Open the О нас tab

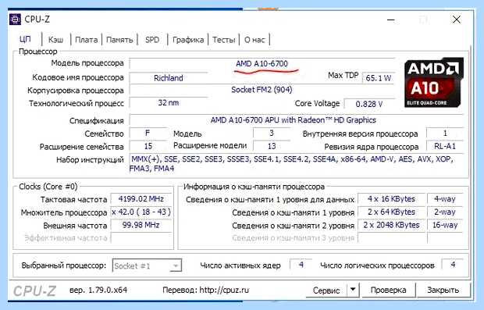254,40
